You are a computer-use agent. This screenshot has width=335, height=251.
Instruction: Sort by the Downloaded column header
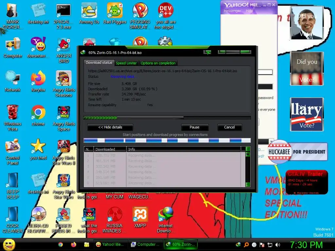110,149
